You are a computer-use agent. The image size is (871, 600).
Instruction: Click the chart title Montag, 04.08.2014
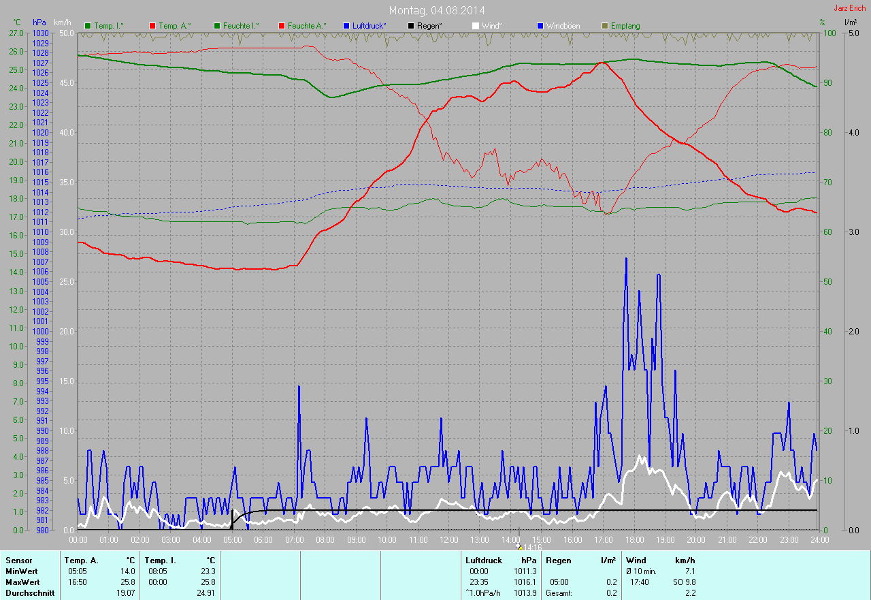click(437, 10)
